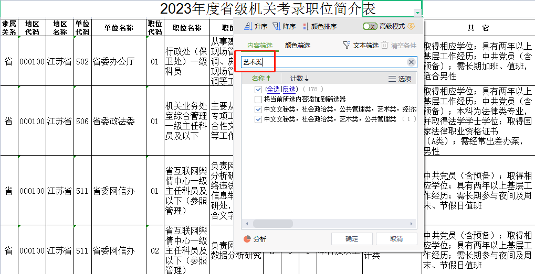
Task: Select the remarks cell mentioning 国家法律职业资格证书
Action: click(478, 121)
